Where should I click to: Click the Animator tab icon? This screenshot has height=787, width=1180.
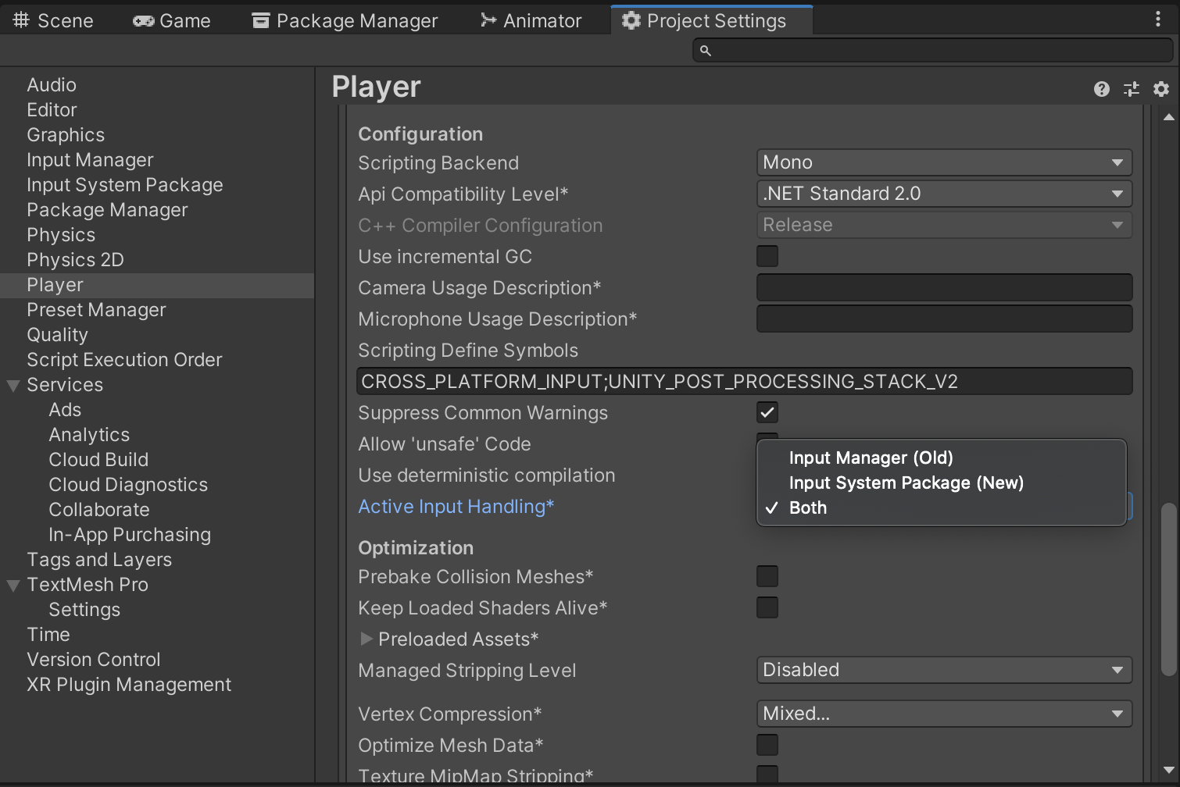[490, 20]
